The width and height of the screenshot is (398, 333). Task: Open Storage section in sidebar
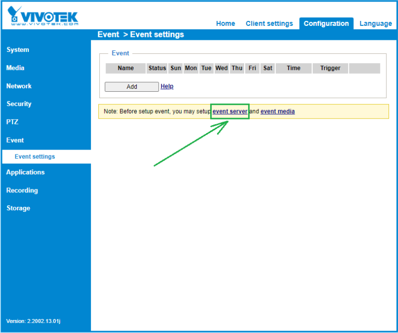(18, 208)
